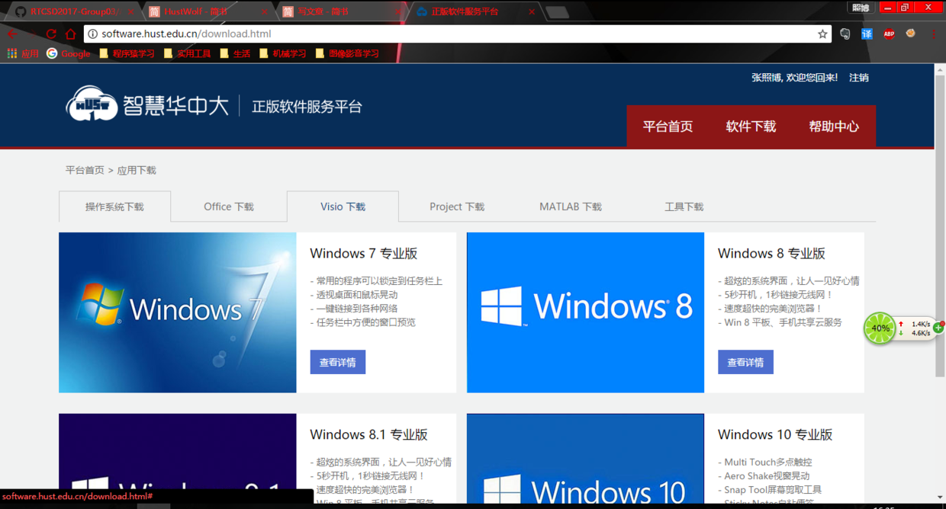
Task: Click the Windows 8.1 专业版 title
Action: 368,435
